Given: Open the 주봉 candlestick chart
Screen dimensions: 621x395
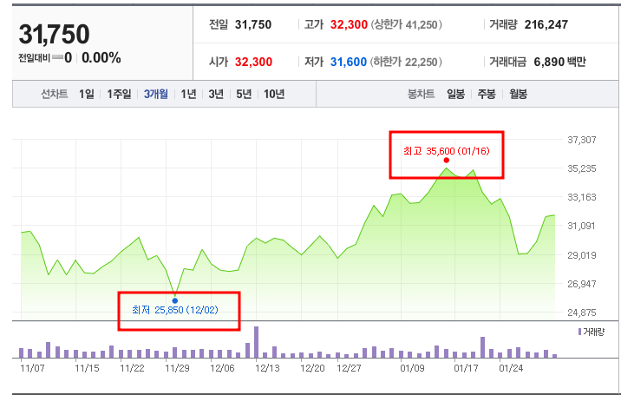Looking at the screenshot, I should 487,94.
